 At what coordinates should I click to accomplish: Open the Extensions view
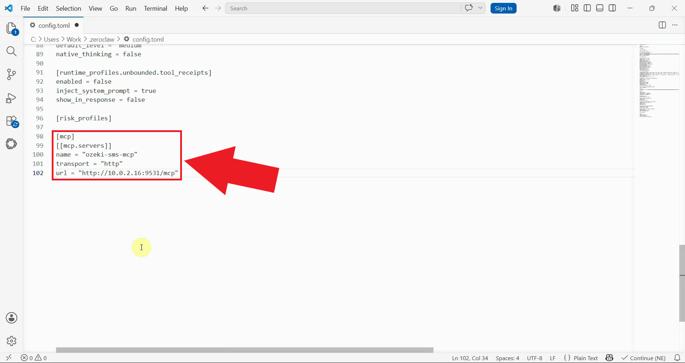12,121
